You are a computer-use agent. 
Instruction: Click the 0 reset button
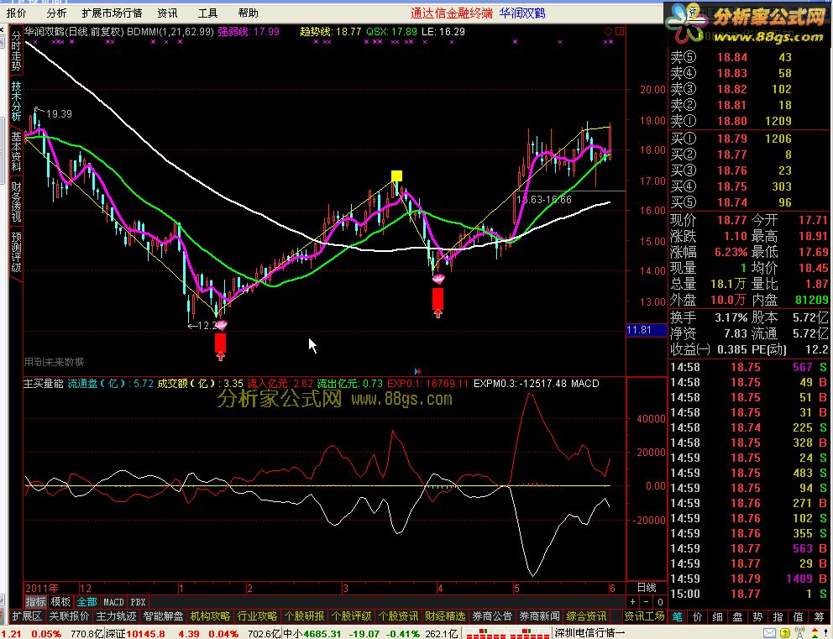(660, 602)
